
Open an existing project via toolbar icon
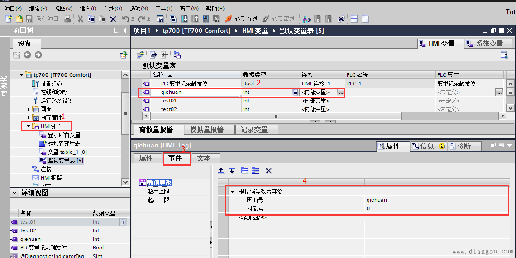pyautogui.click(x=19, y=18)
